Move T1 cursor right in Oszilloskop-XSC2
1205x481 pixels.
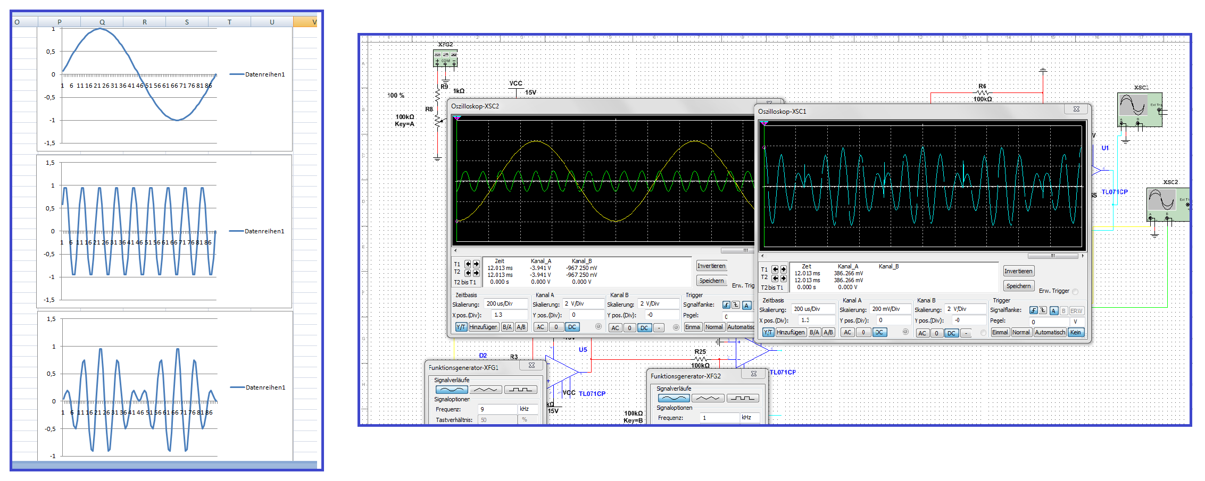tap(476, 264)
